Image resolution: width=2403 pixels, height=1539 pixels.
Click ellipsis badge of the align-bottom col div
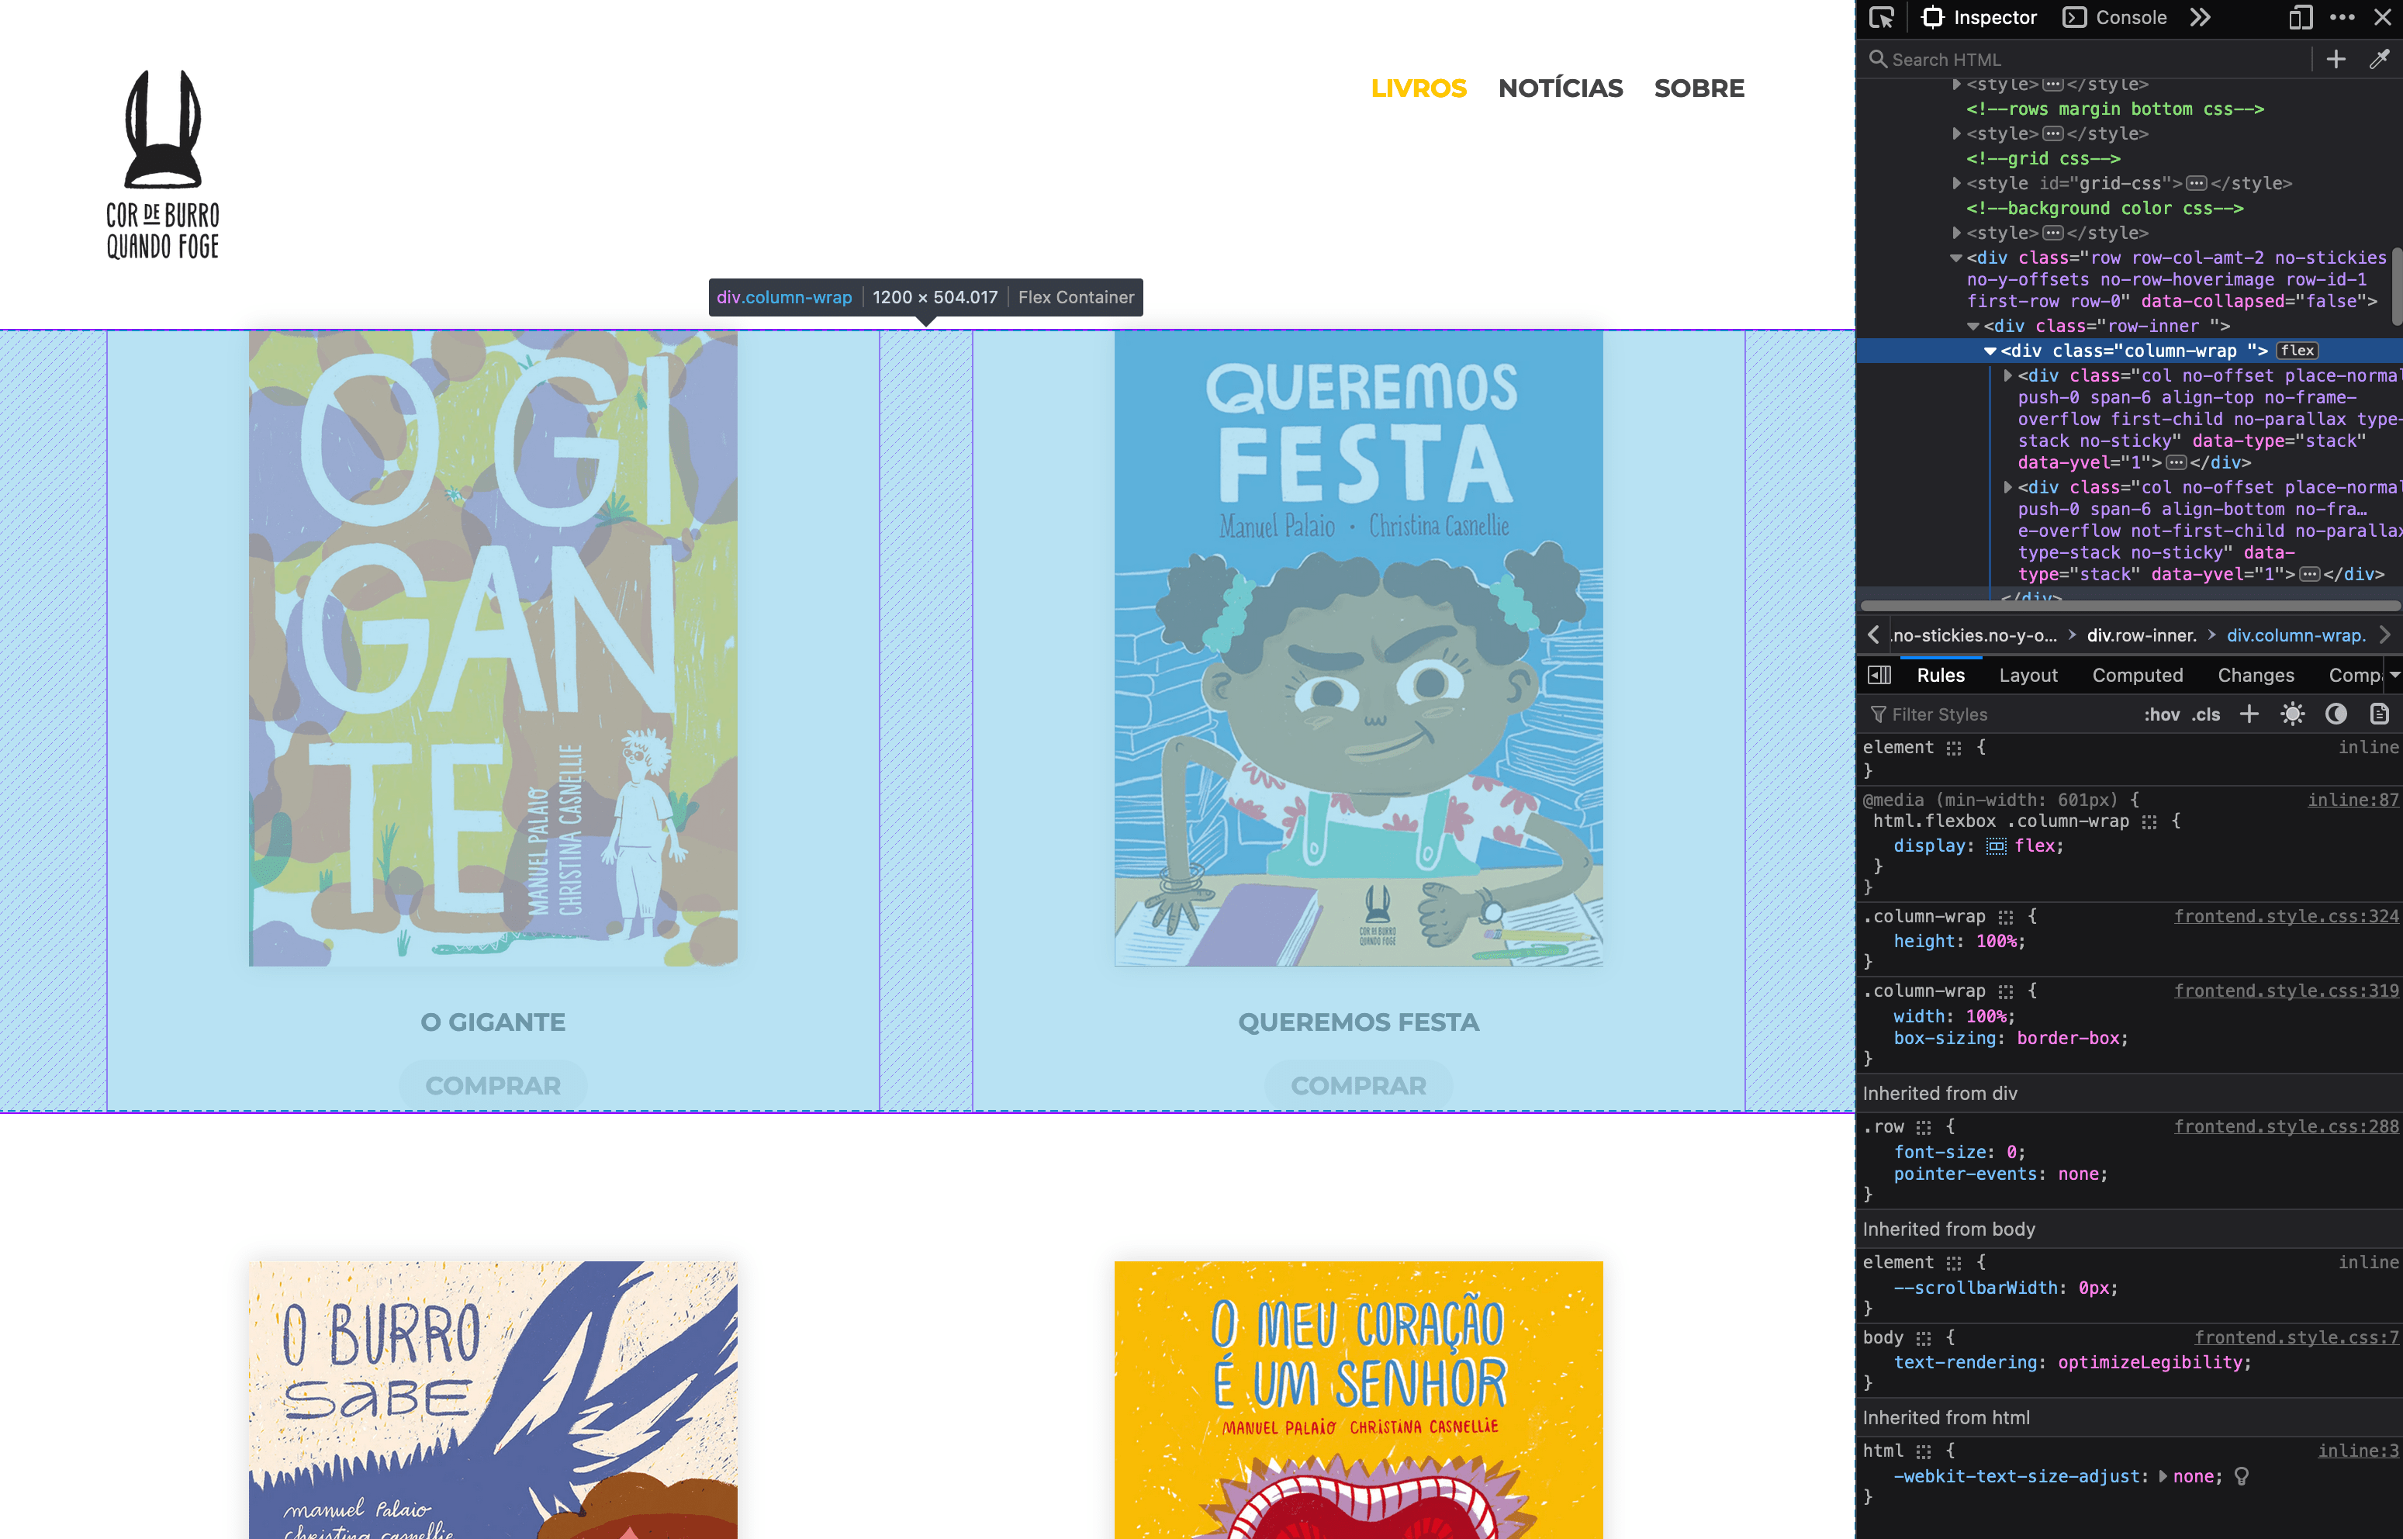click(x=2309, y=575)
